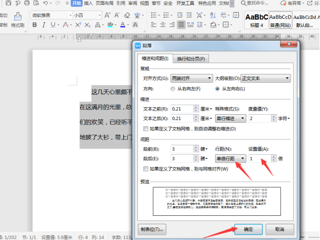Click the paragraph shading bucket icon
Viewport: 320px width, 240px height.
point(213,25)
